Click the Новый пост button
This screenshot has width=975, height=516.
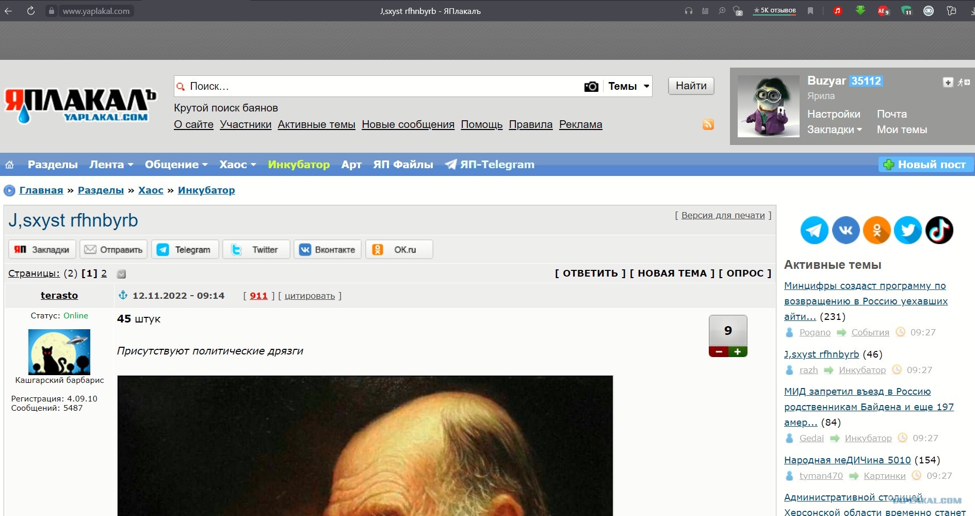point(925,165)
